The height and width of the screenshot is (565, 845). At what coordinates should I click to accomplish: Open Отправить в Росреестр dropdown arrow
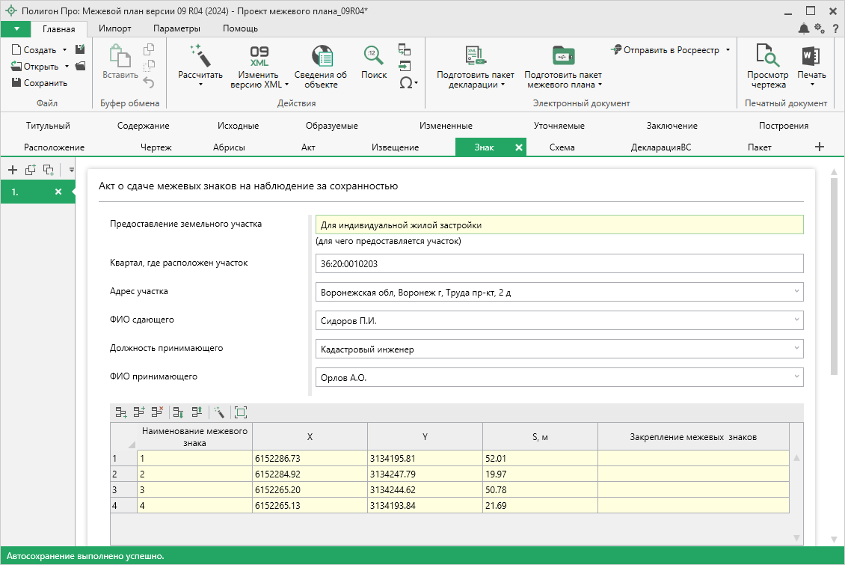pos(728,50)
